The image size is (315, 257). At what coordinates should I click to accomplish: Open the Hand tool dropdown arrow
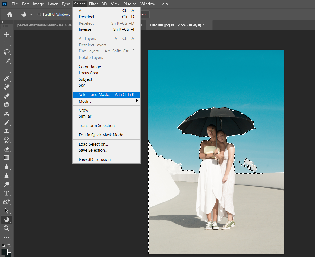30,14
